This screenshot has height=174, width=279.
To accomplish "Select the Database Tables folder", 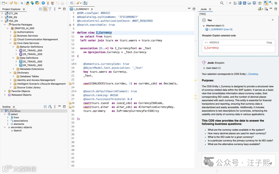I will coord(29,76).
